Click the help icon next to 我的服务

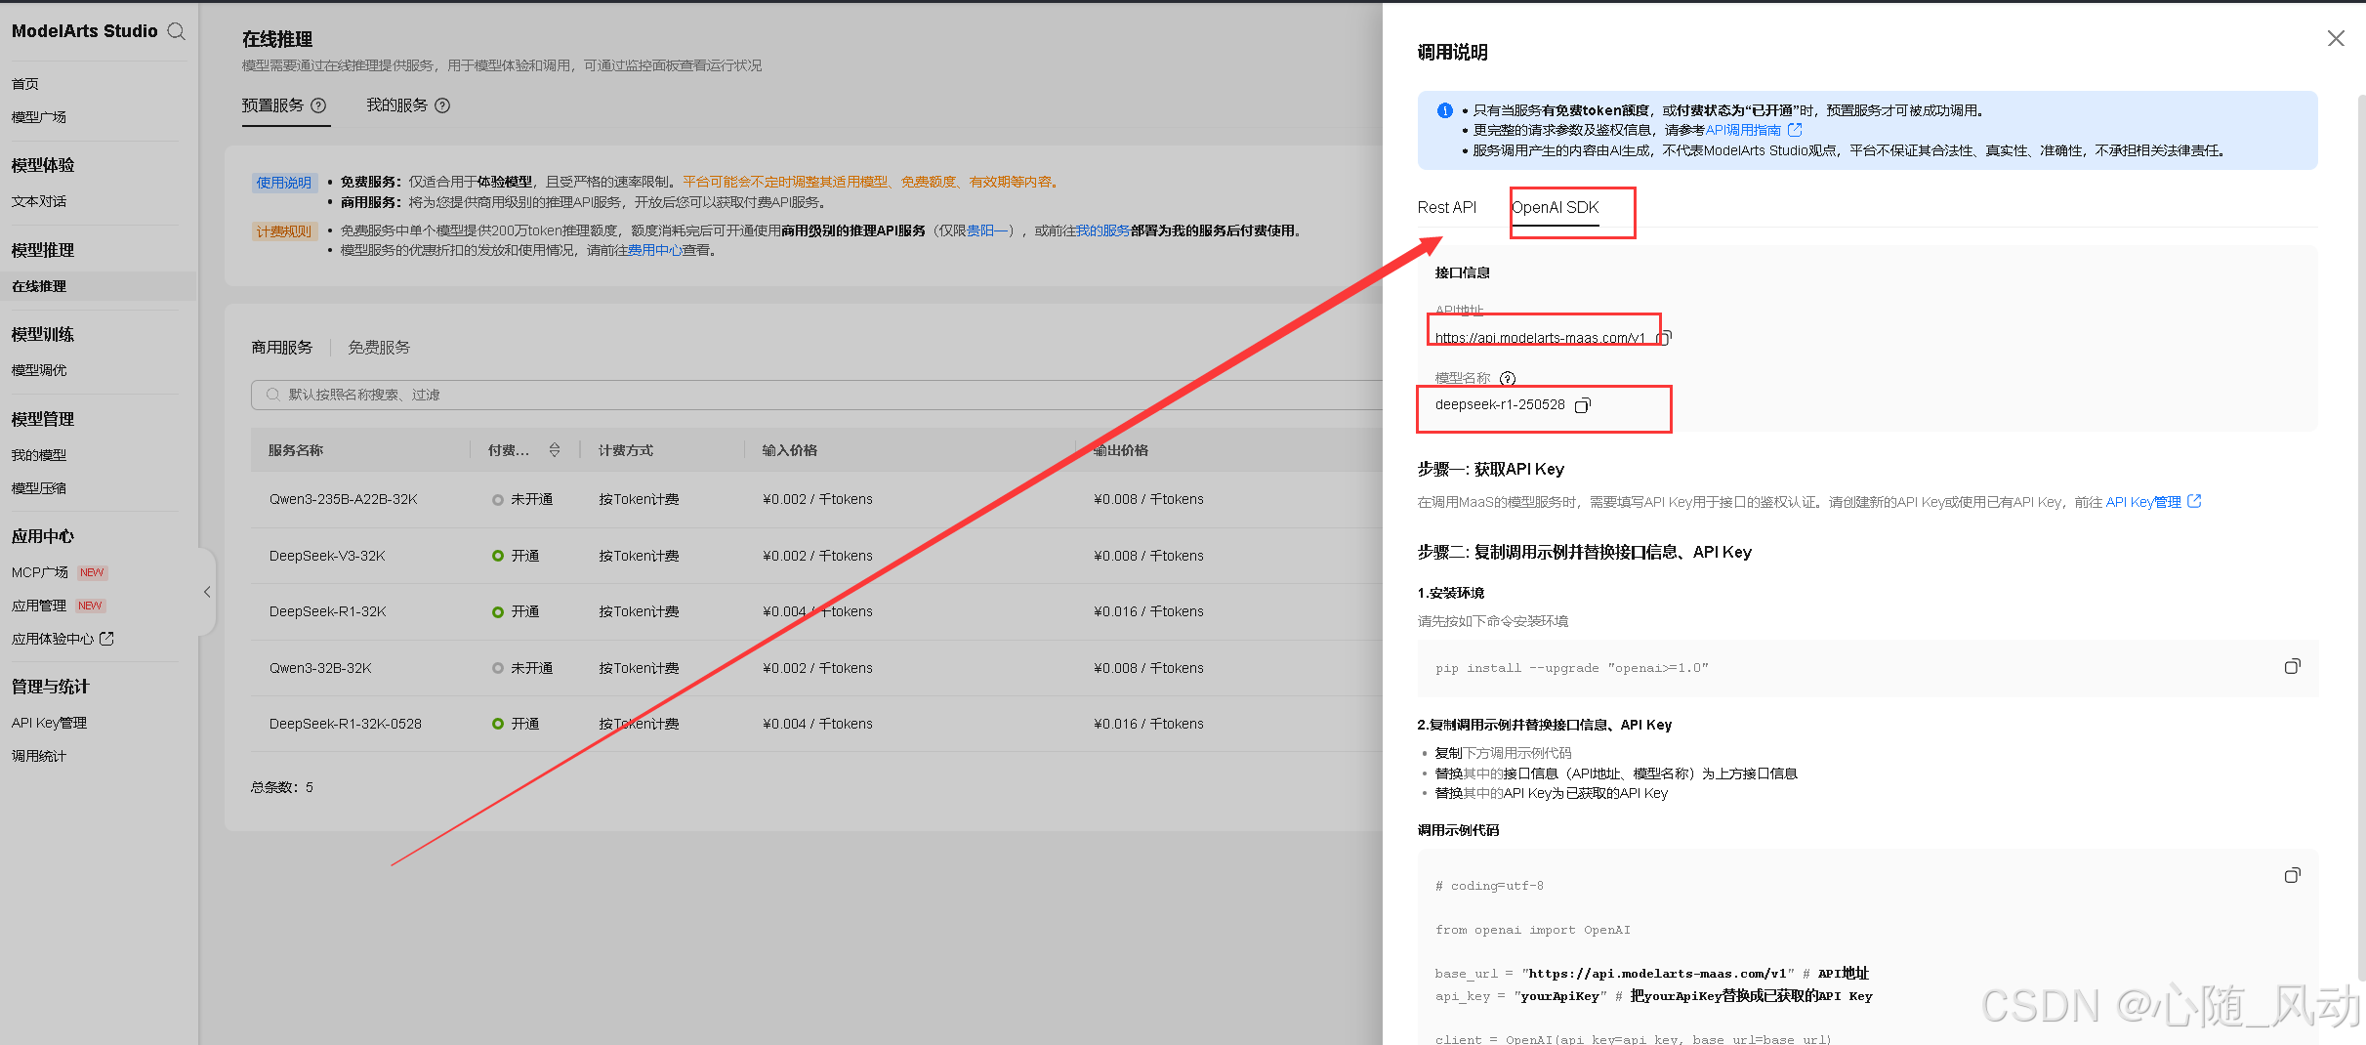442,105
